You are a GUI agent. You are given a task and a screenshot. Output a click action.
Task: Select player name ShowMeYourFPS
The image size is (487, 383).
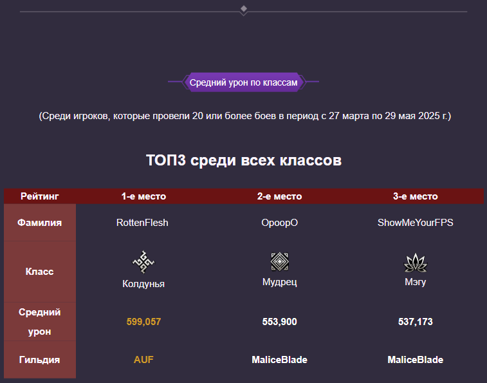(415, 223)
